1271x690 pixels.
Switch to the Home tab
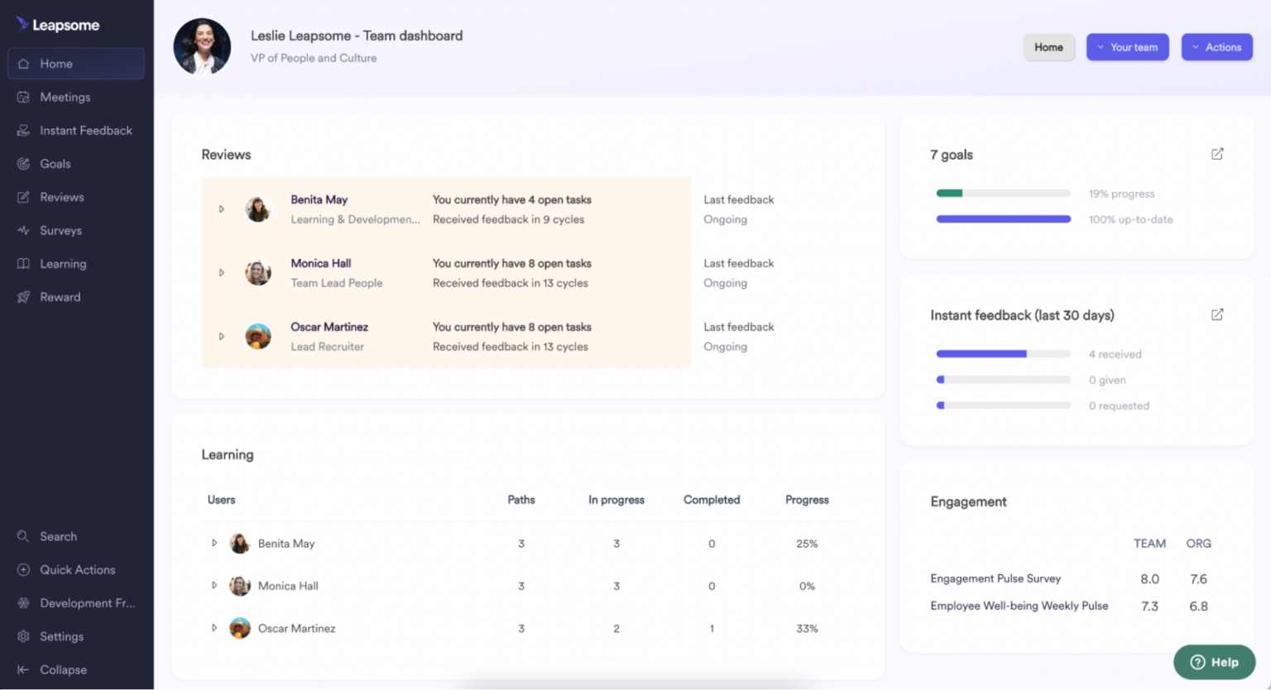[1048, 47]
